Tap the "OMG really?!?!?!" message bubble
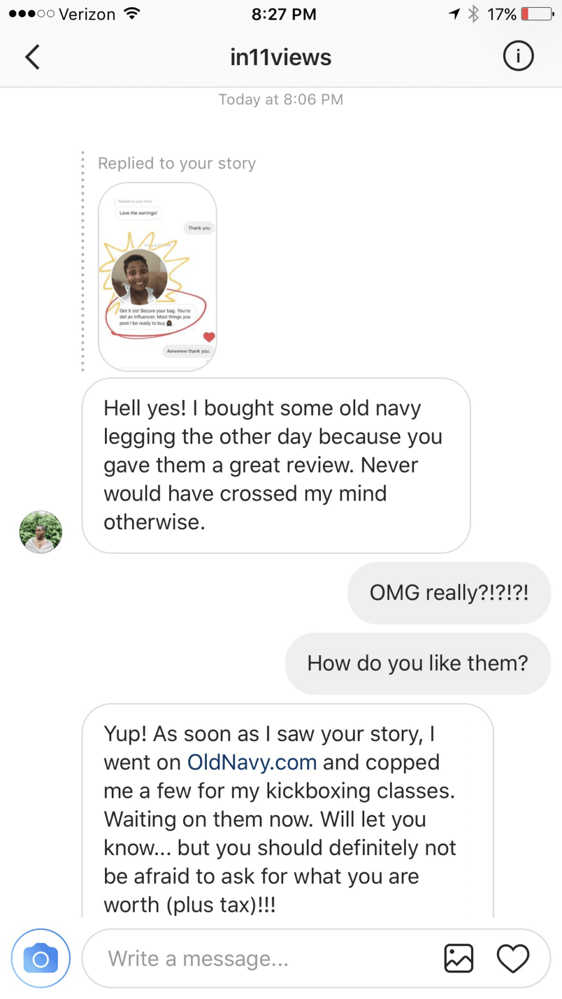This screenshot has height=999, width=562. (x=448, y=593)
